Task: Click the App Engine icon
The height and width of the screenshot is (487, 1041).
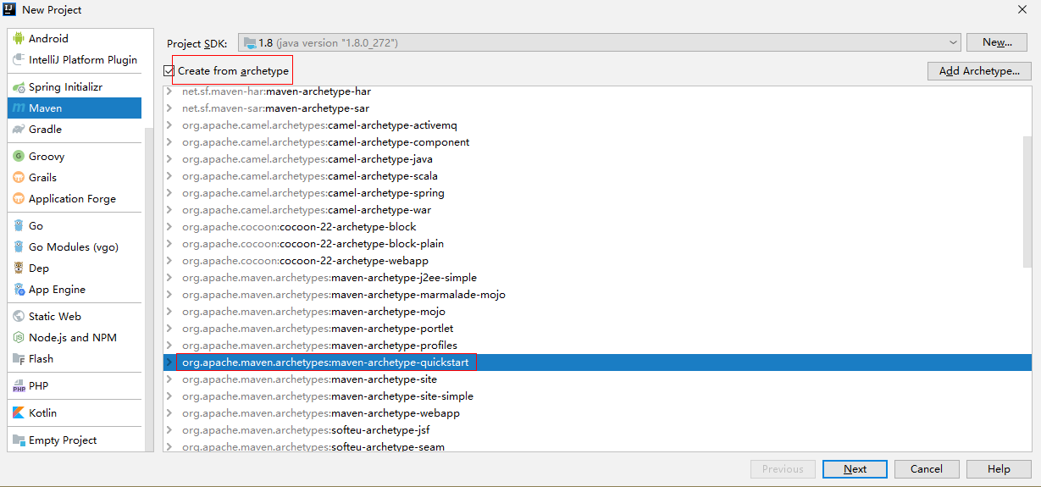Action: click(x=19, y=290)
